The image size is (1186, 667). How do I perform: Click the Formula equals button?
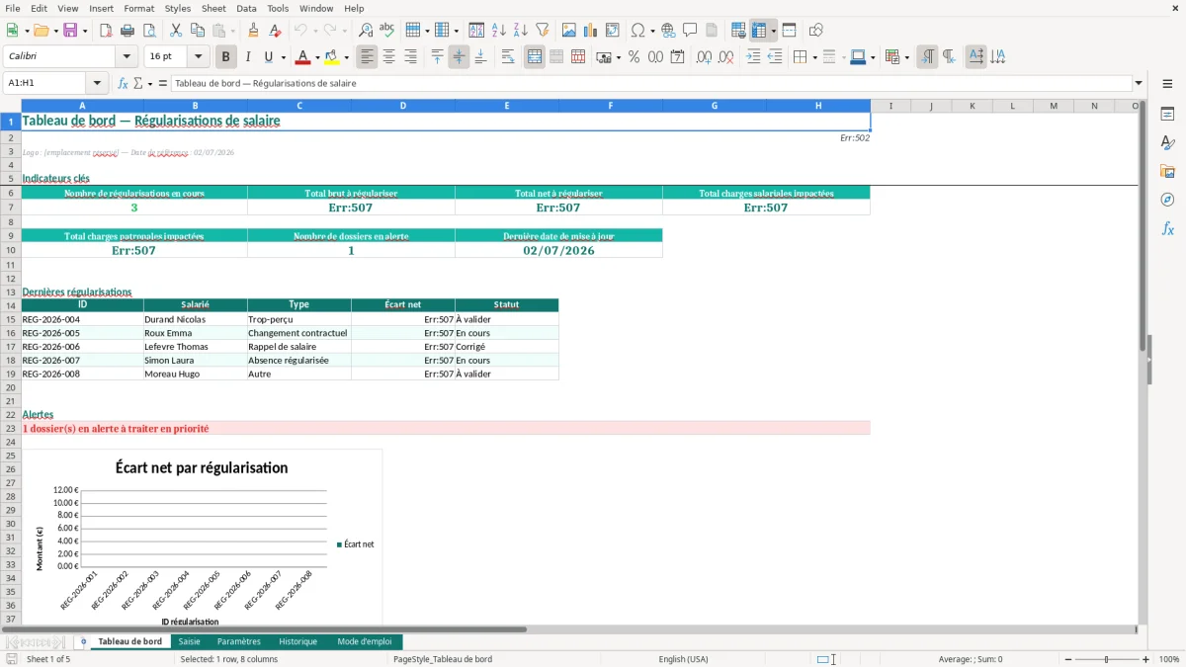point(163,83)
